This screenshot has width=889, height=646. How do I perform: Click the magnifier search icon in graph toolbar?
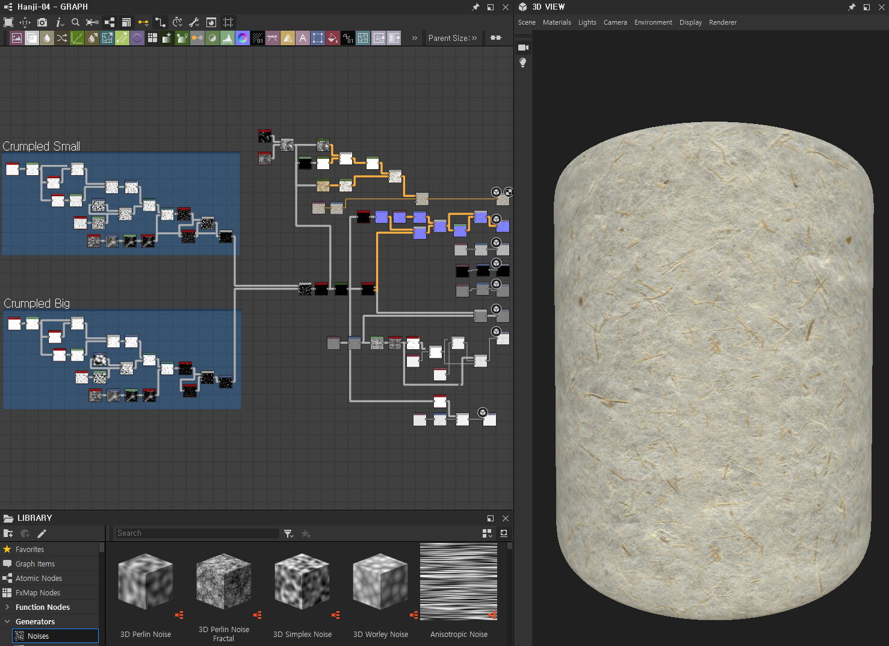pos(75,22)
